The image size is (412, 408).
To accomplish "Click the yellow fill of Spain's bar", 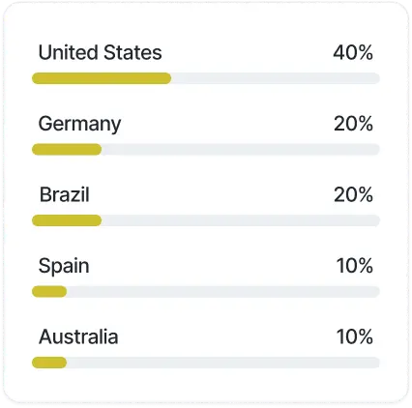I will click(x=49, y=292).
